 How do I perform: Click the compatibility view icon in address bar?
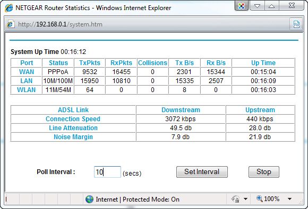coord(296,24)
